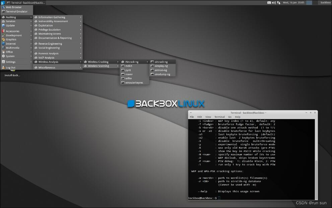Open the terminal window titlebar menu arrow
The width and height of the screenshot is (332, 208).
point(191,113)
